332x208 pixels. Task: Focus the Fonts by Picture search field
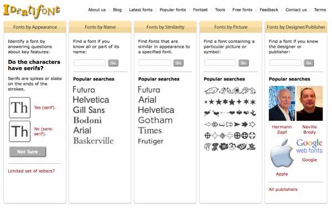coord(220,63)
